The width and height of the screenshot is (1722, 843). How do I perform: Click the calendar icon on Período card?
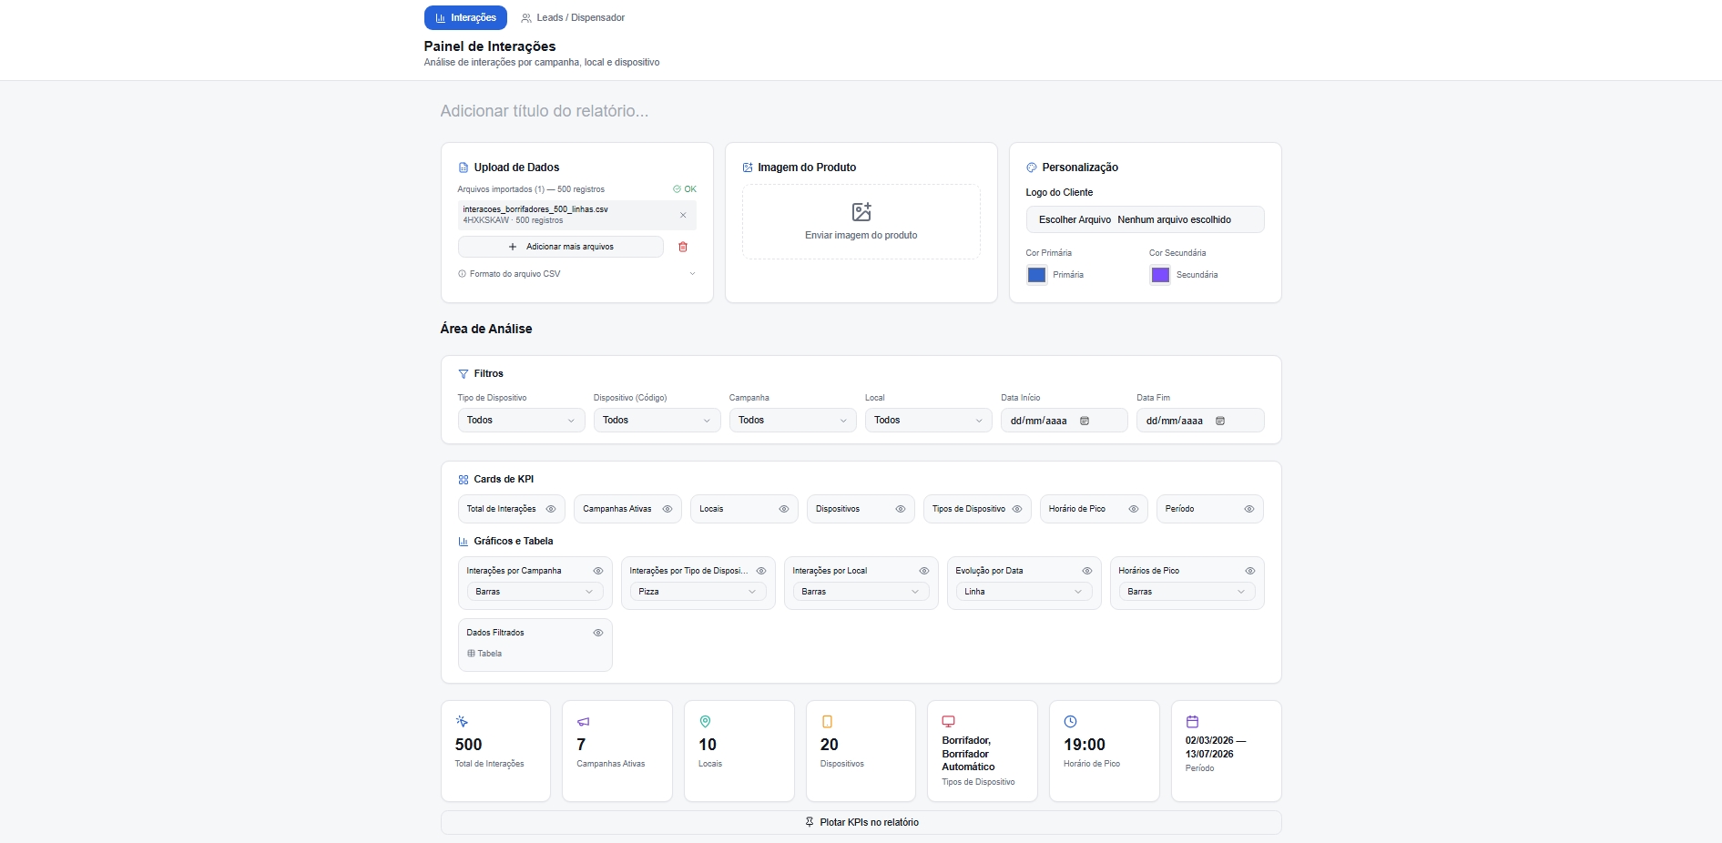point(1192,722)
